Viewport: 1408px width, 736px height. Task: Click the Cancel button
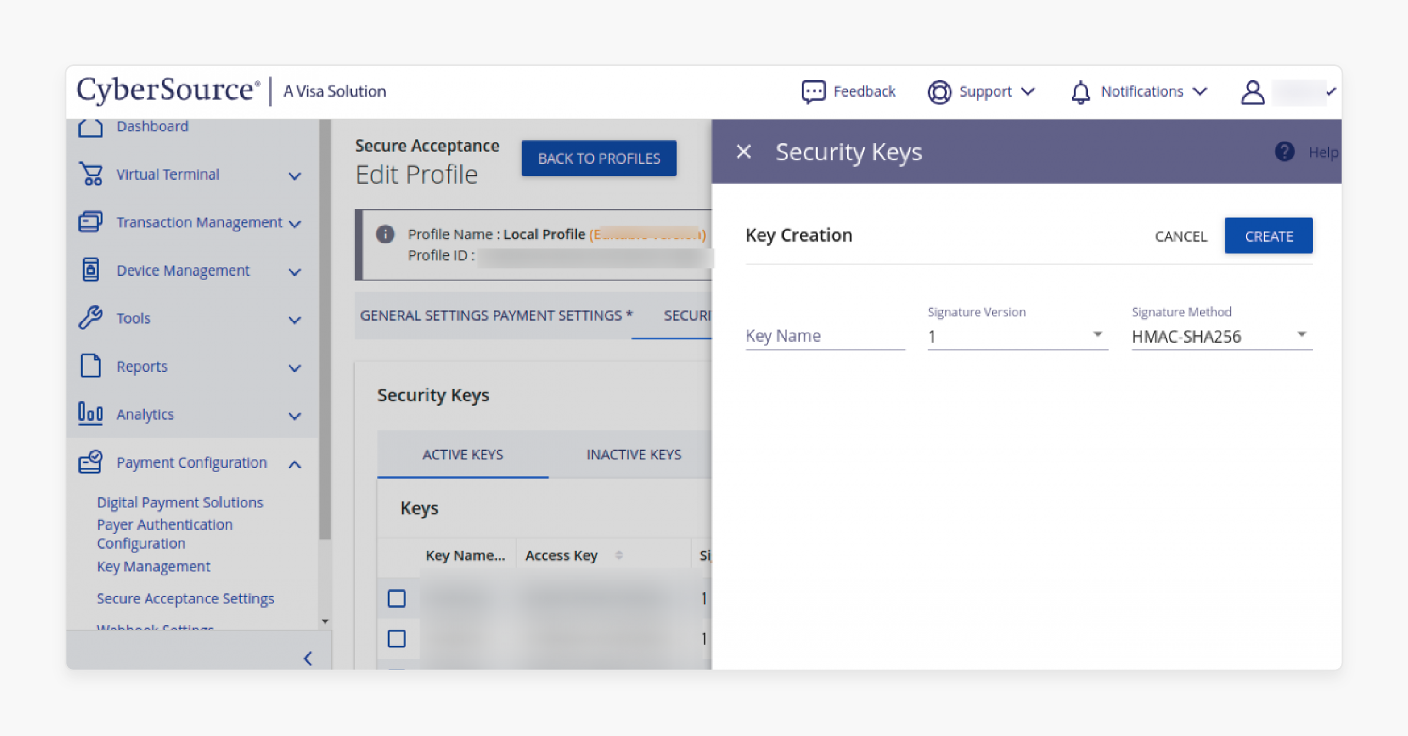pos(1181,236)
